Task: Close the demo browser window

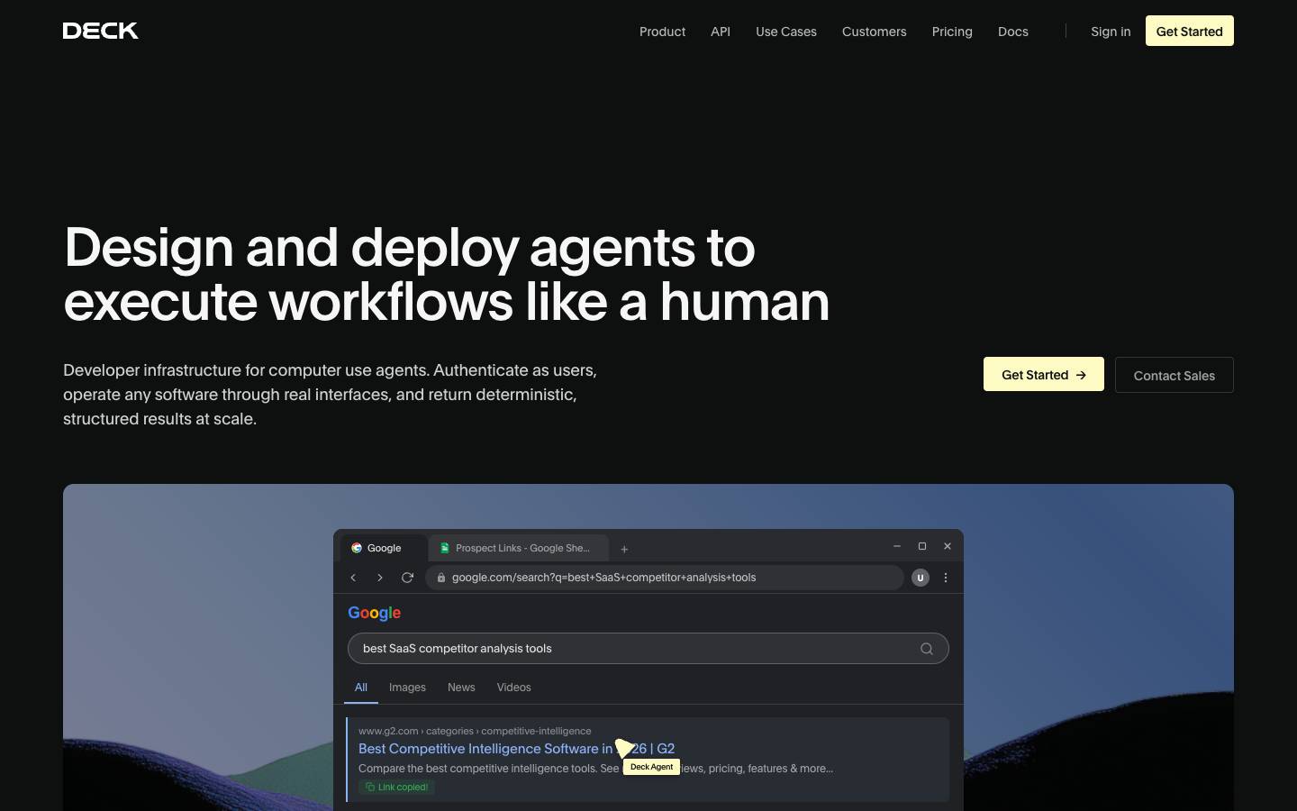Action: tap(948, 546)
